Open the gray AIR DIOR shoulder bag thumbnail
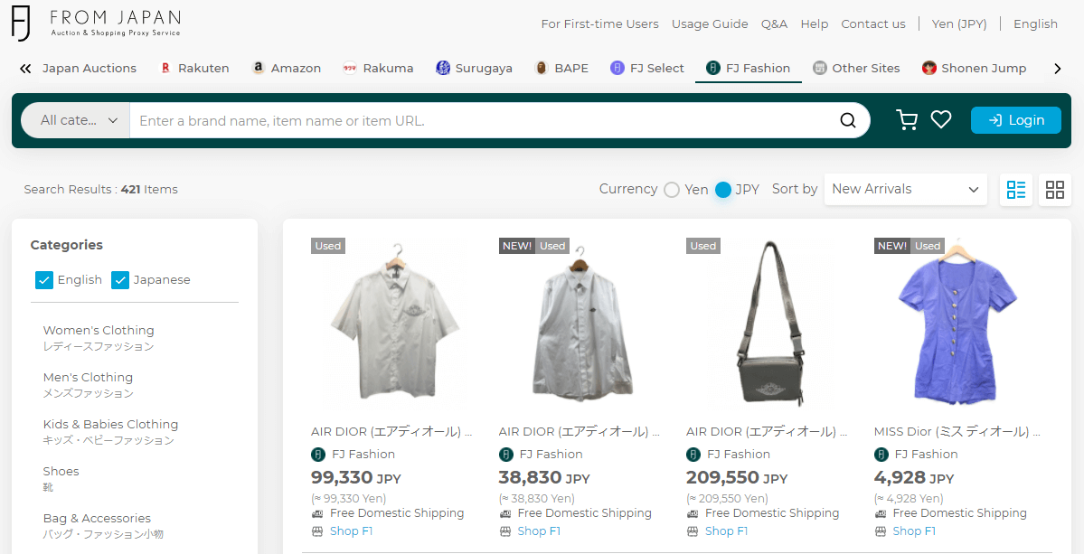The height and width of the screenshot is (554, 1084). pos(771,322)
